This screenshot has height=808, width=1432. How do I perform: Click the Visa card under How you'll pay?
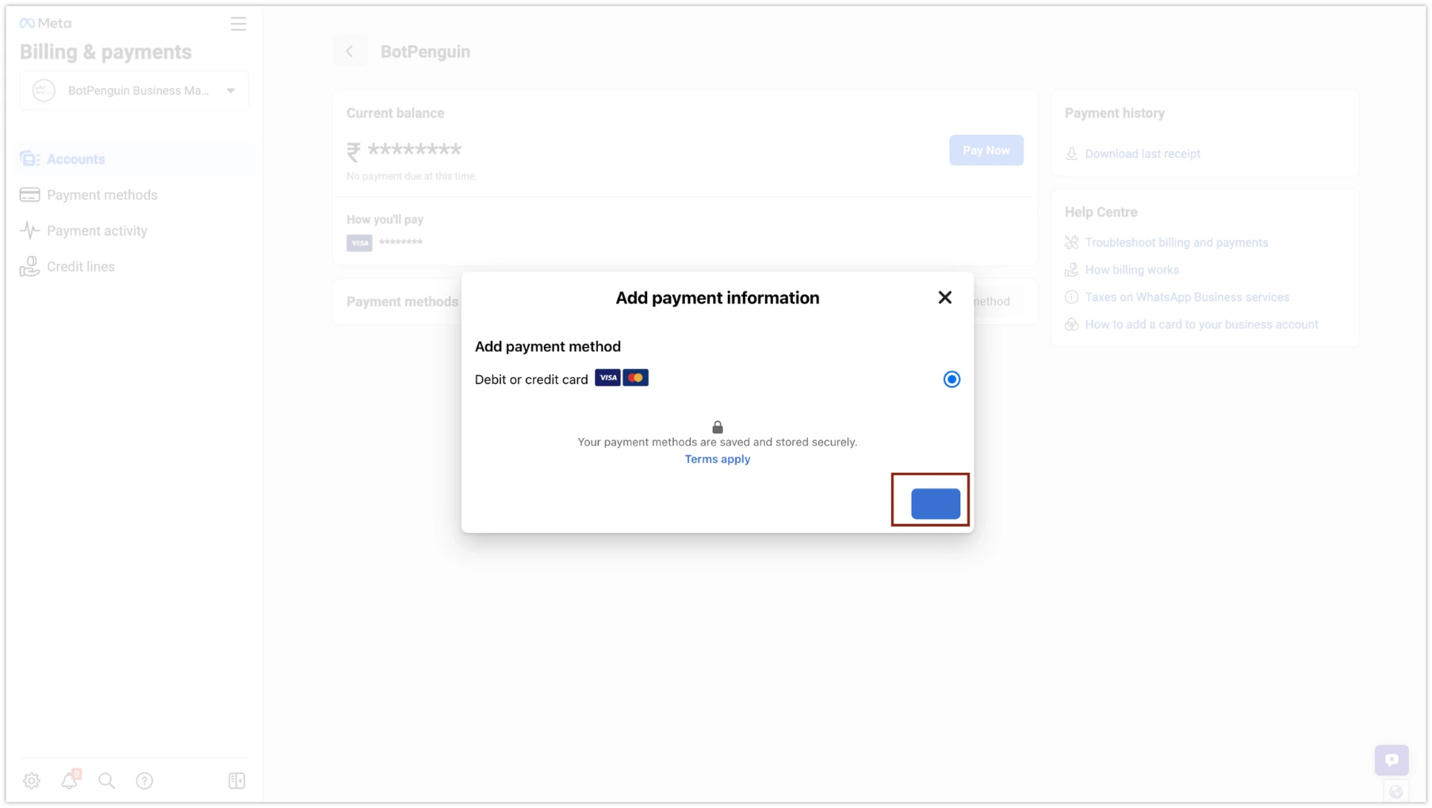(359, 243)
